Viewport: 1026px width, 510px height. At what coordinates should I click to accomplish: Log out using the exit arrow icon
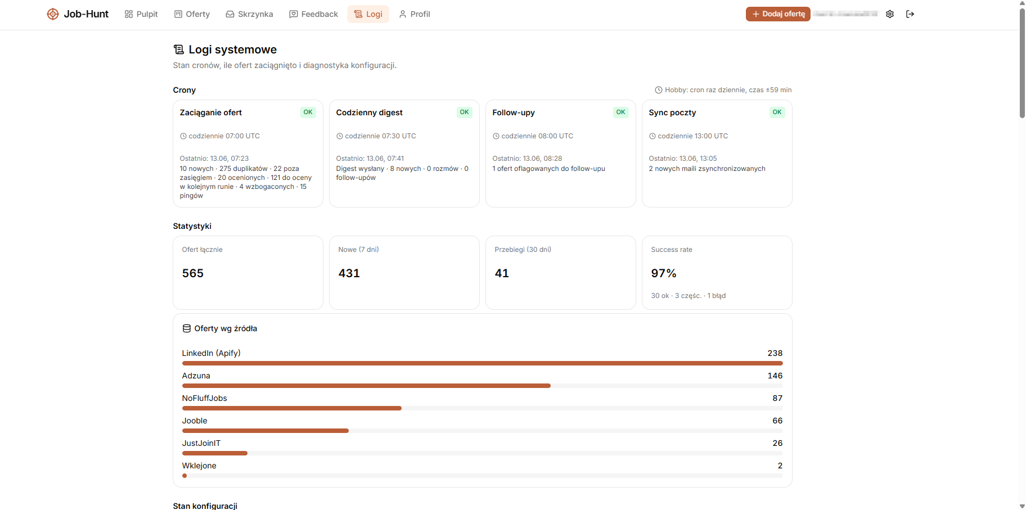tap(910, 14)
